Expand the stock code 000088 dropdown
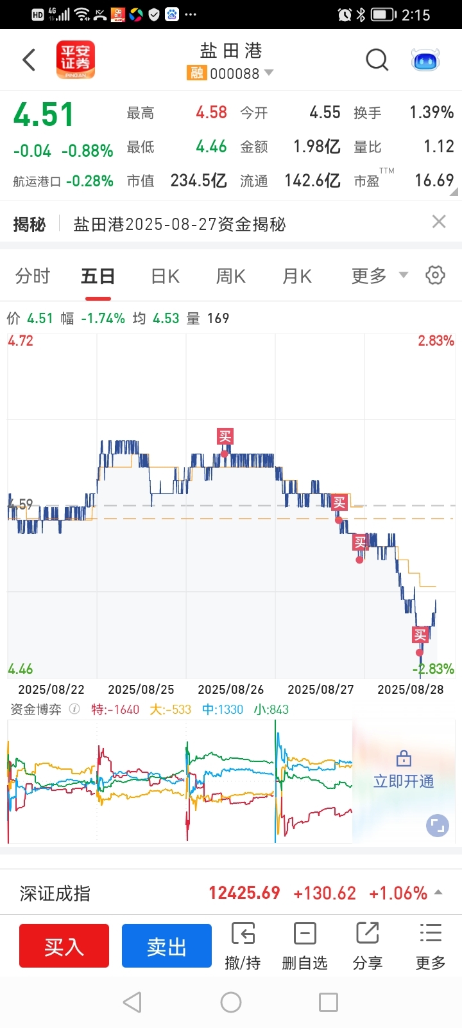462x1028 pixels. point(269,73)
